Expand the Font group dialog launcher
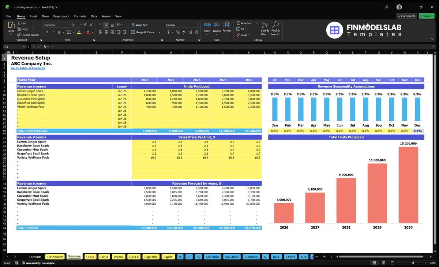This screenshot has height=267, width=439. pos(94,40)
